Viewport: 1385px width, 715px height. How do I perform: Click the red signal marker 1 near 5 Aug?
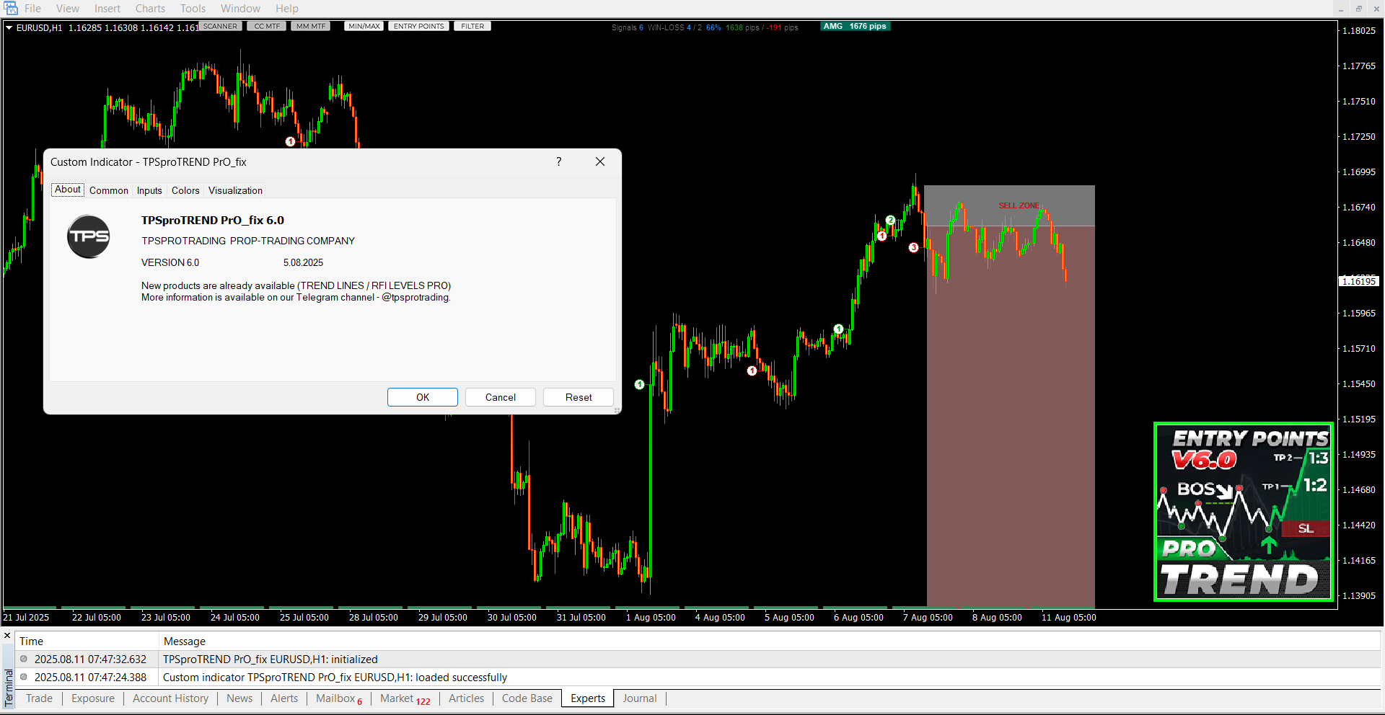point(752,370)
